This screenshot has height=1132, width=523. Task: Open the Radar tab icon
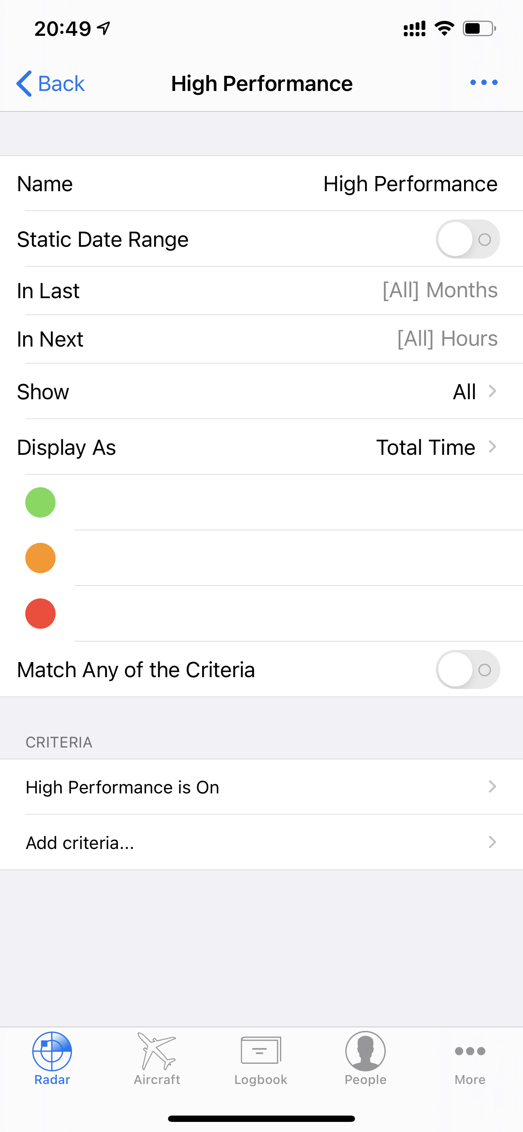point(52,1051)
